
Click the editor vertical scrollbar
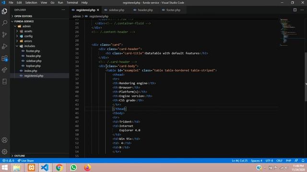(306, 76)
